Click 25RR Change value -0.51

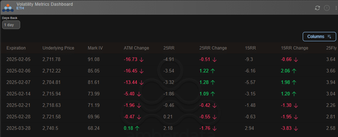tap(205, 60)
